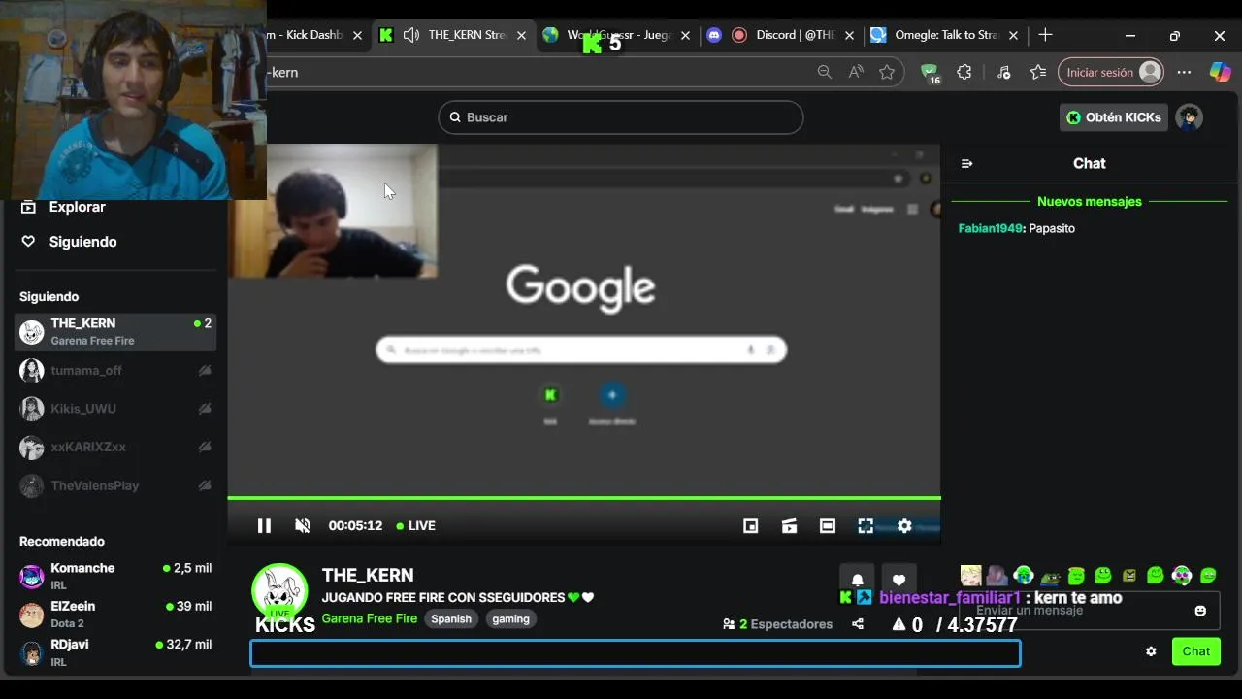
Task: Open the emoji picker in message box
Action: [x=1200, y=611]
